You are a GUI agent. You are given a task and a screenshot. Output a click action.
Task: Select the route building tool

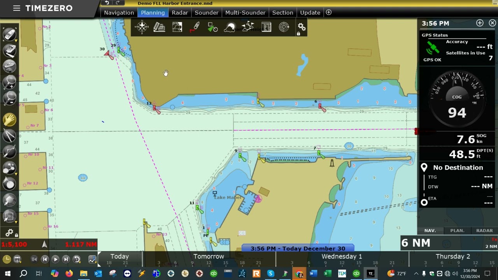10,152
